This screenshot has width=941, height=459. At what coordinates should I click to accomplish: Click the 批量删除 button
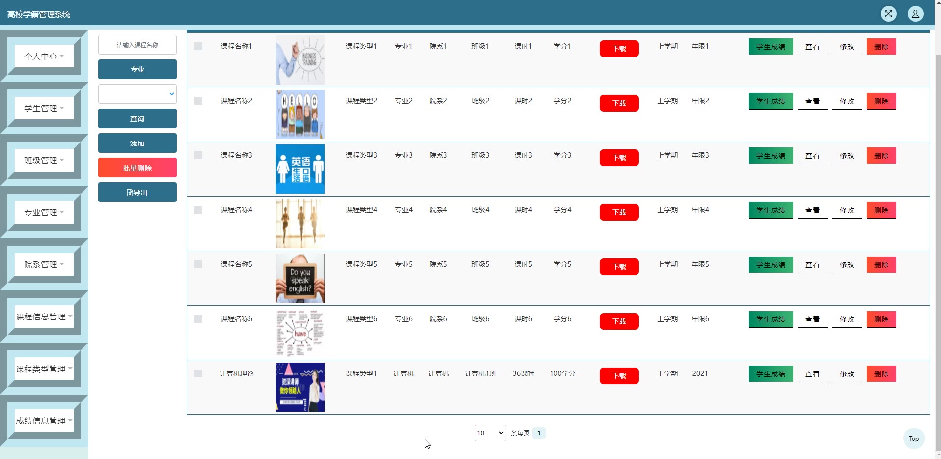click(x=138, y=168)
